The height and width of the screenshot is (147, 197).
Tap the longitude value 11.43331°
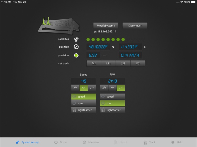point(130,47)
